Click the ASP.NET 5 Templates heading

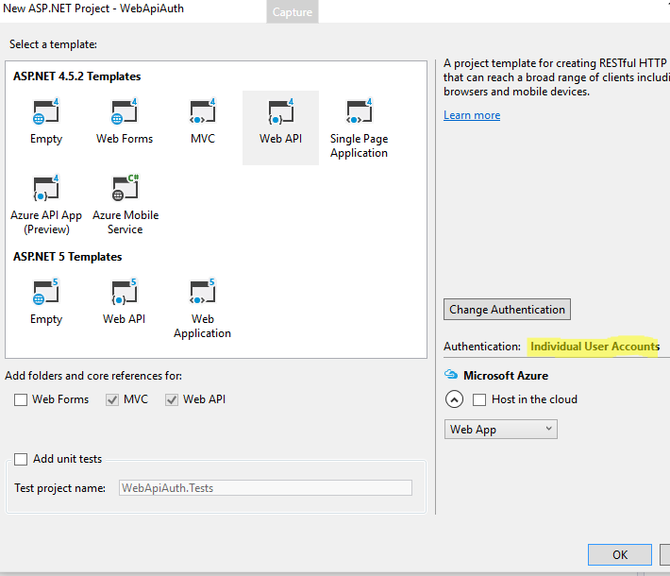coord(68,257)
